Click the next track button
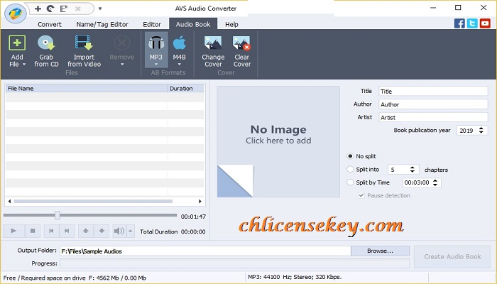 (67, 231)
